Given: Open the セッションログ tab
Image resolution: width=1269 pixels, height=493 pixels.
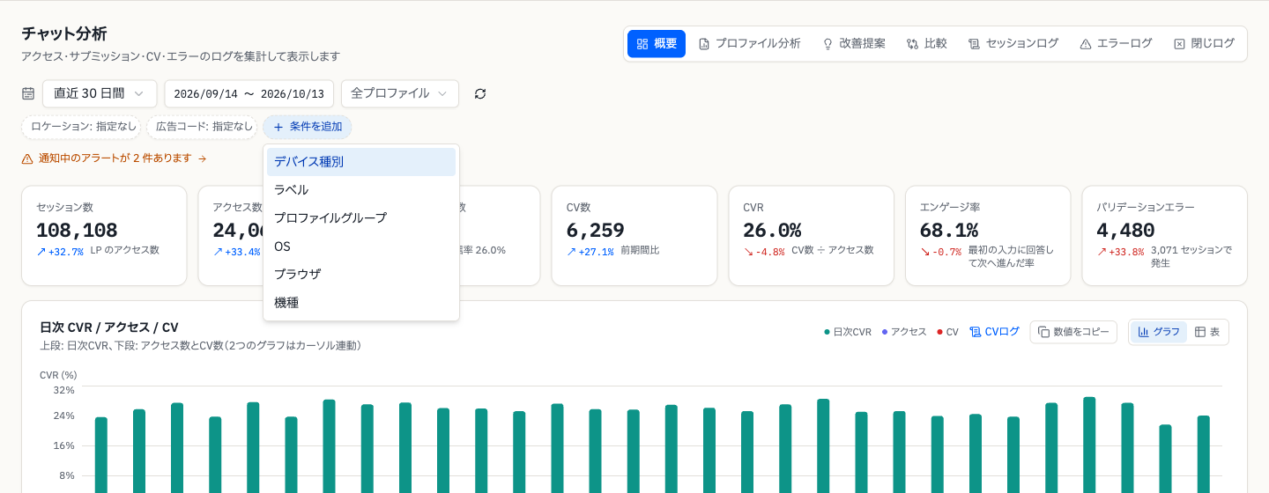Looking at the screenshot, I should (x=1013, y=43).
